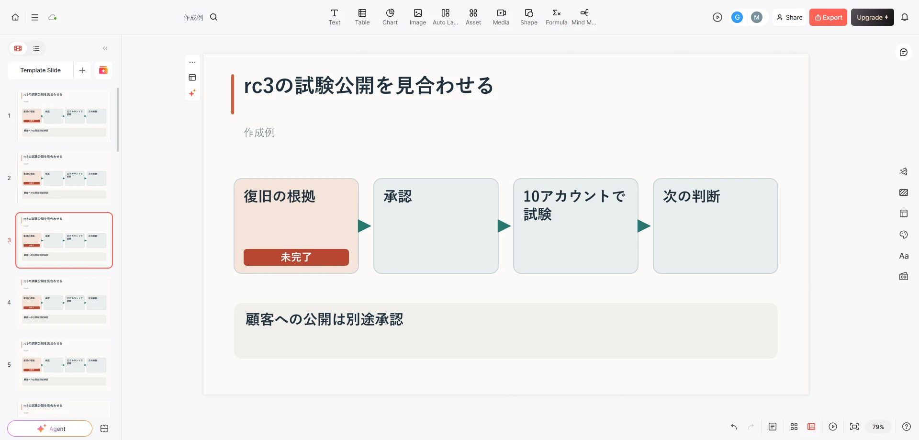Click the Template Slide button
This screenshot has width=919, height=440.
coord(41,70)
